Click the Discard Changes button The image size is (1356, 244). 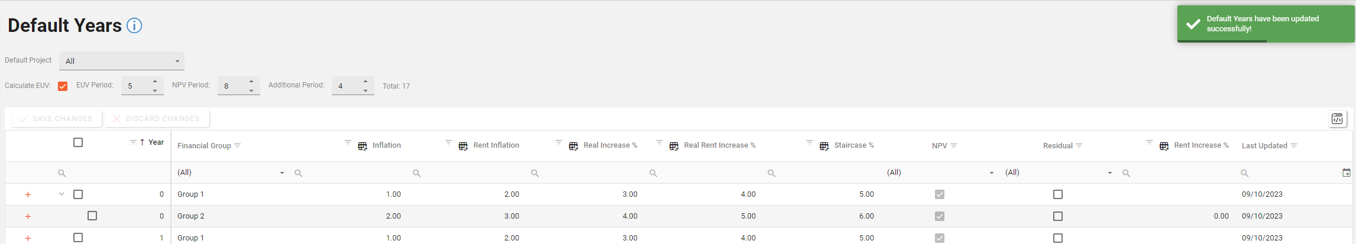tap(157, 119)
